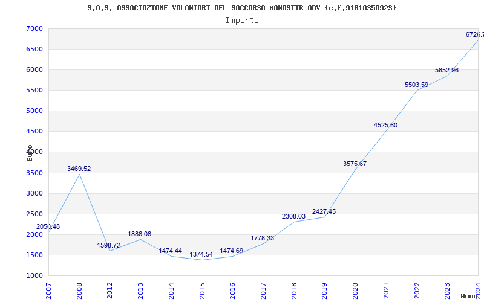Click the 2023 x-axis year label
Image resolution: width=484 pixels, height=302 pixels.
click(448, 291)
